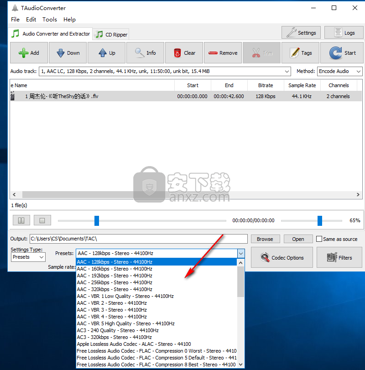Screen dimensions: 365x370
Task: Toggle Same as source checkbox
Action: (x=319, y=239)
